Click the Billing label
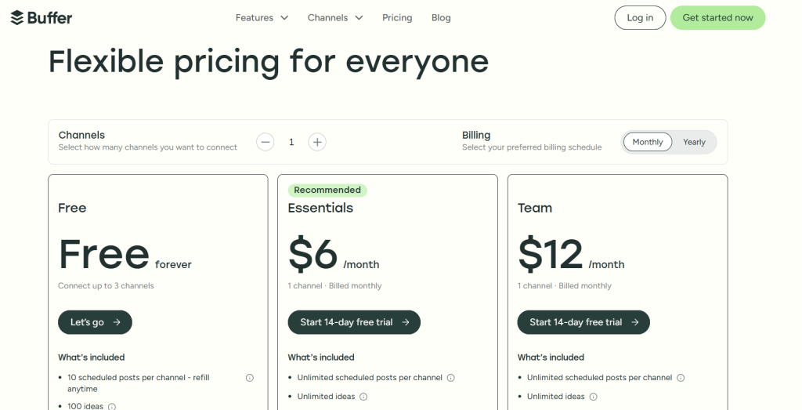The image size is (802, 410). coord(476,135)
